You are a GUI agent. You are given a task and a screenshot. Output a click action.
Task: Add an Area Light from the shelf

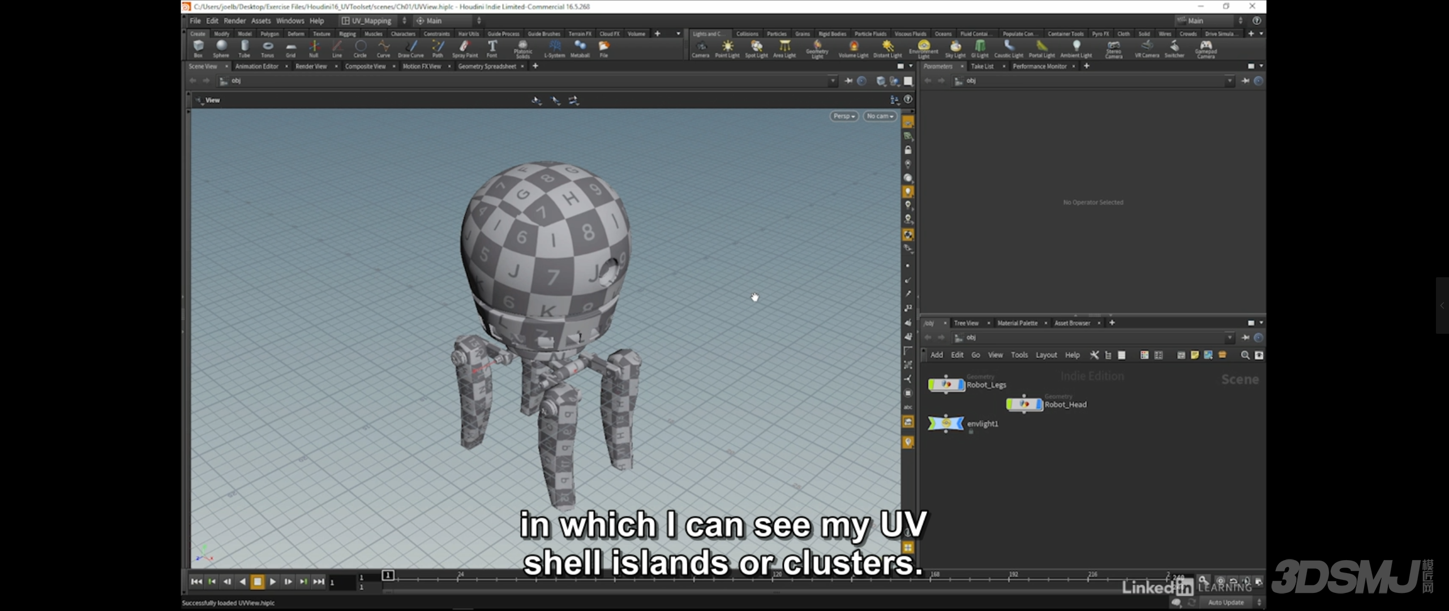(784, 48)
